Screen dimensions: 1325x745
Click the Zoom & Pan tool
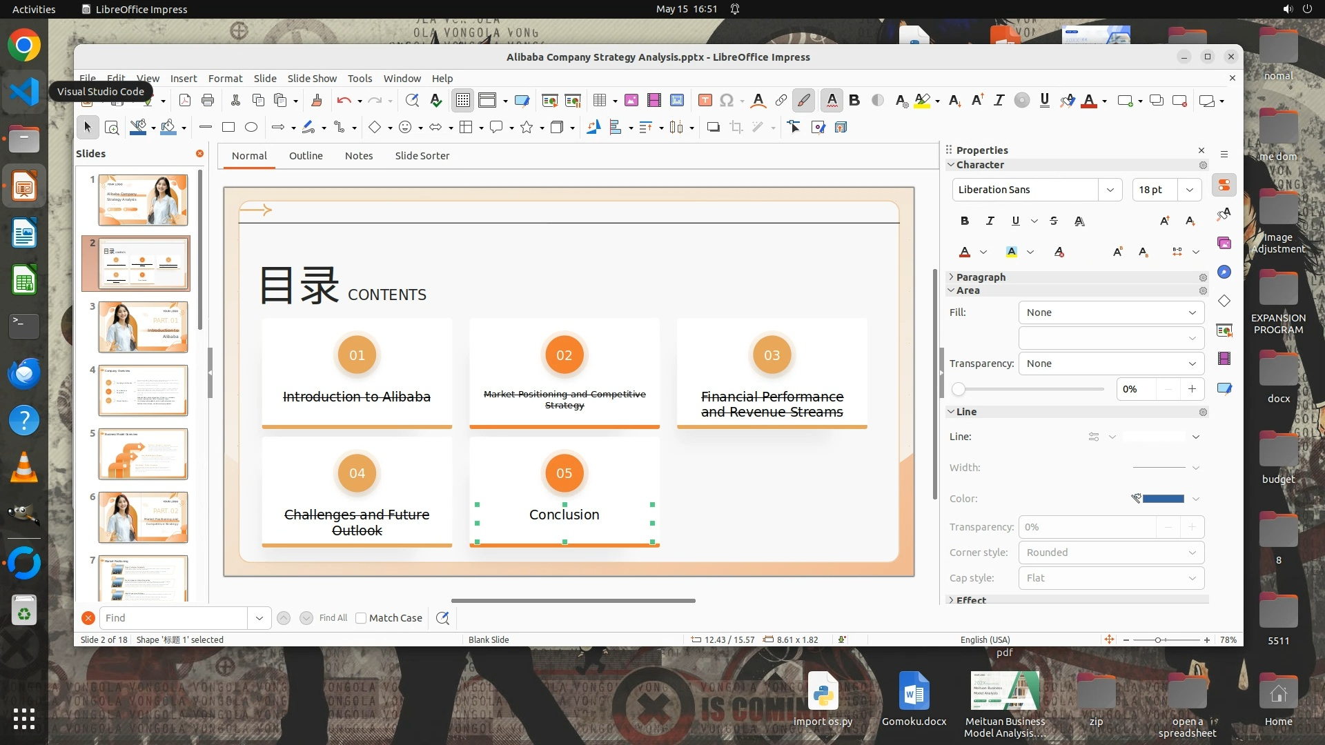point(111,127)
